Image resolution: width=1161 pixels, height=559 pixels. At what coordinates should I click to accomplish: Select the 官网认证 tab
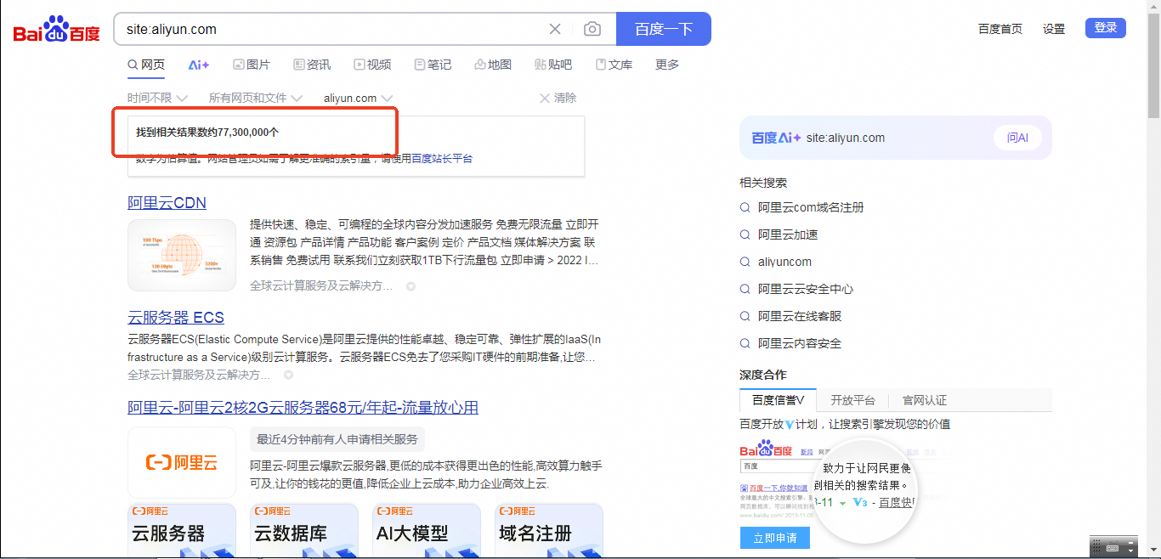(924, 400)
